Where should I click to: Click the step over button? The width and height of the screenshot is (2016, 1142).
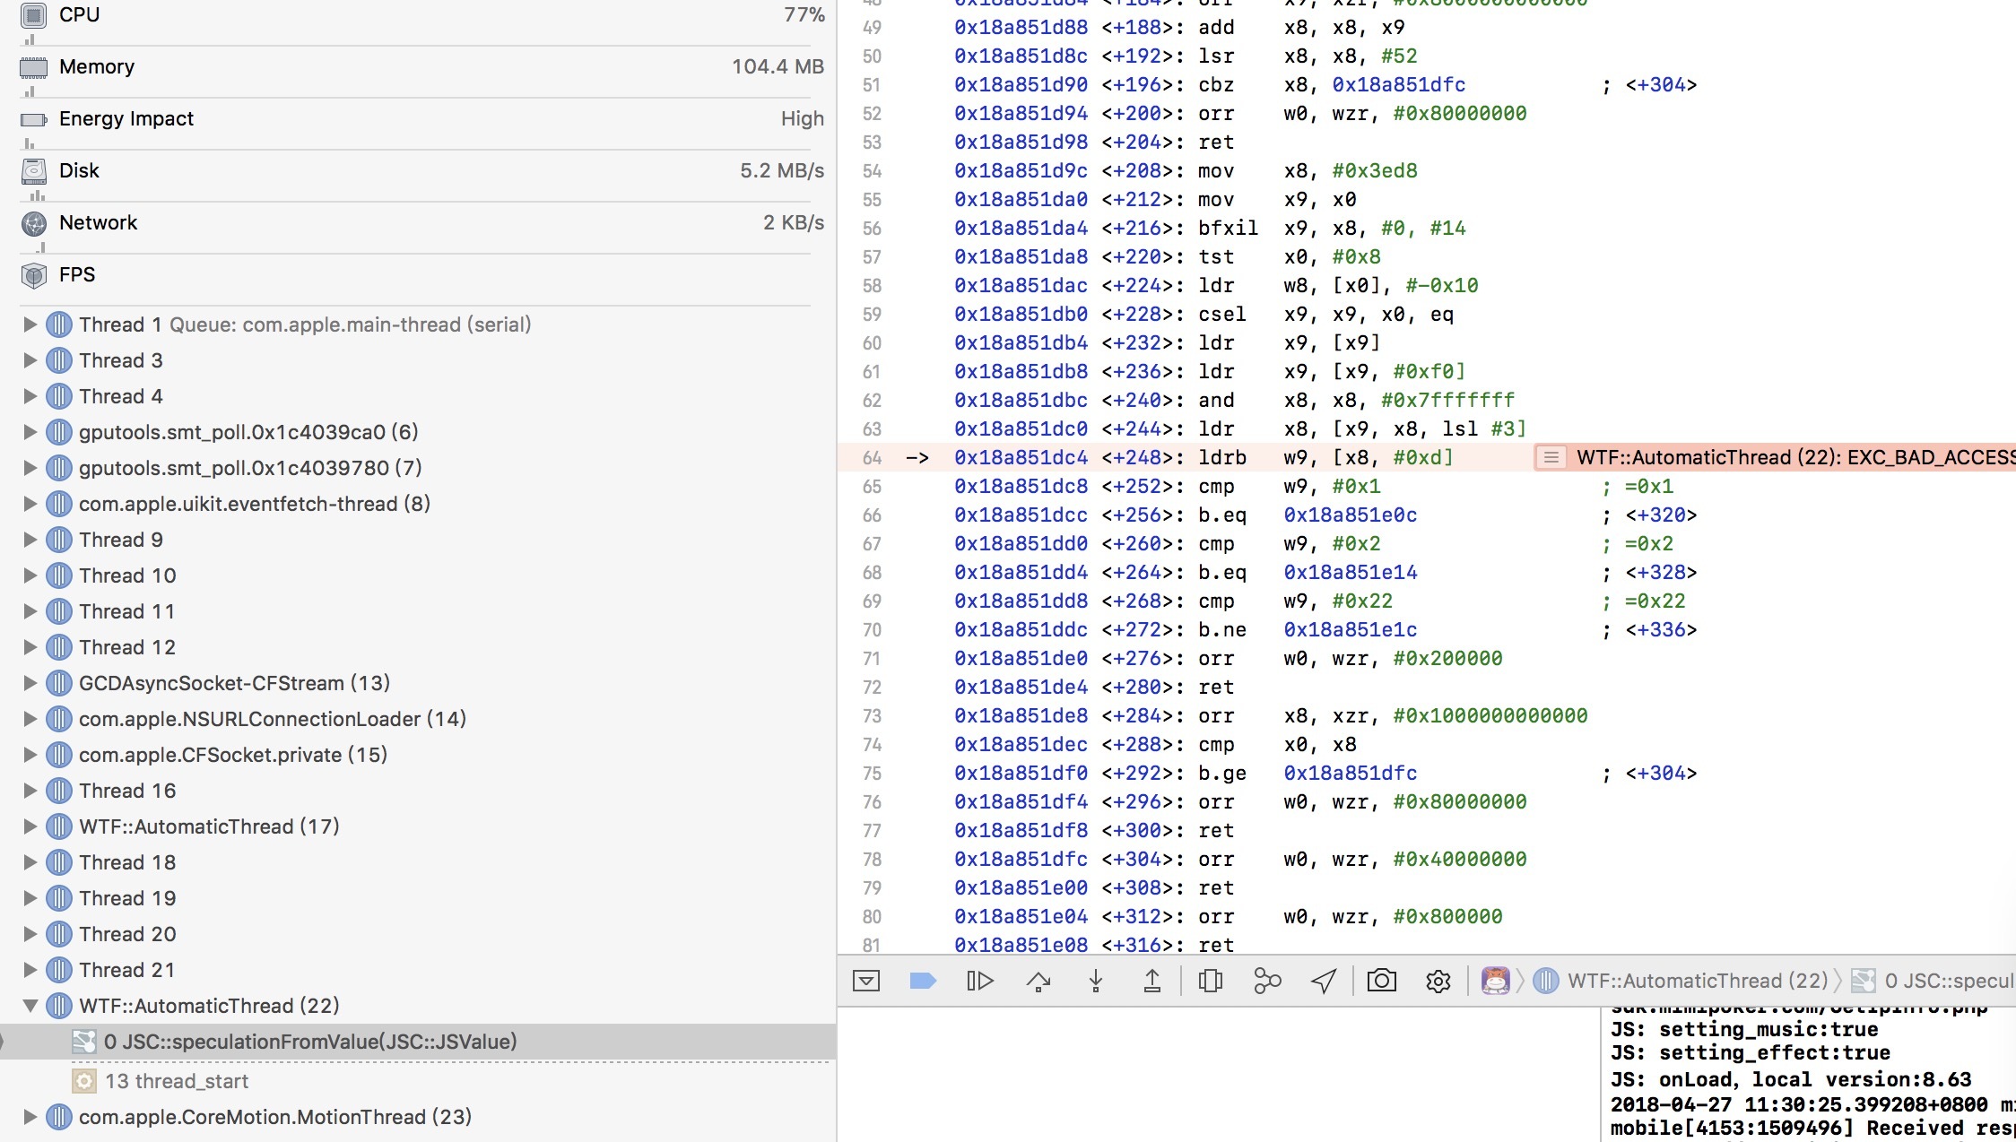(1038, 981)
